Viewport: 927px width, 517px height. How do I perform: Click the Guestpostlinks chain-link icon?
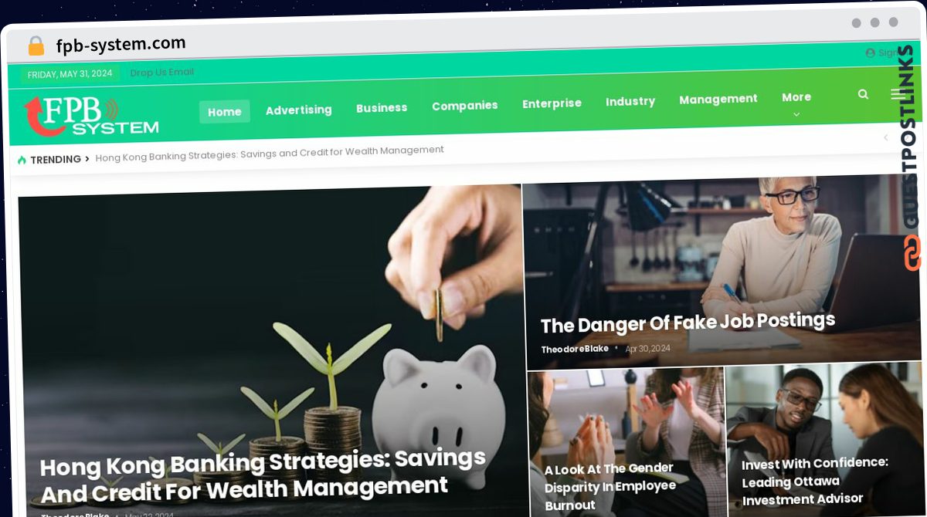912,253
